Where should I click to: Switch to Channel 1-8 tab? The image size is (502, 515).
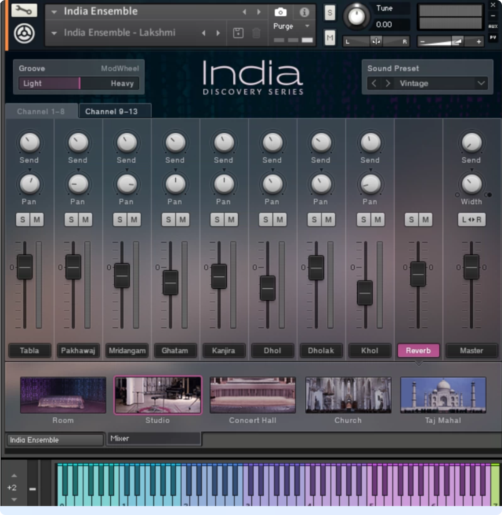tap(41, 112)
